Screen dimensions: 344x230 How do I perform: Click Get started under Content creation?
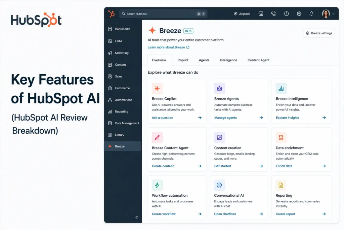pyautogui.click(x=222, y=166)
